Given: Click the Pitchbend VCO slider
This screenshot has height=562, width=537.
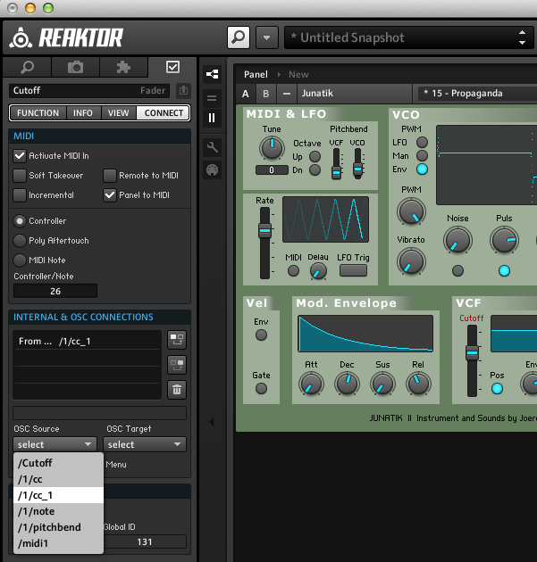Looking at the screenshot, I should tap(357, 163).
